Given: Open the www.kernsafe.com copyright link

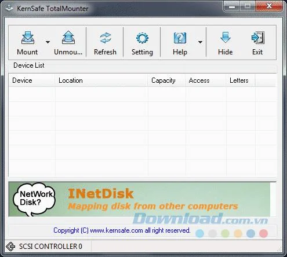Looking at the screenshot, I should click(x=117, y=230).
